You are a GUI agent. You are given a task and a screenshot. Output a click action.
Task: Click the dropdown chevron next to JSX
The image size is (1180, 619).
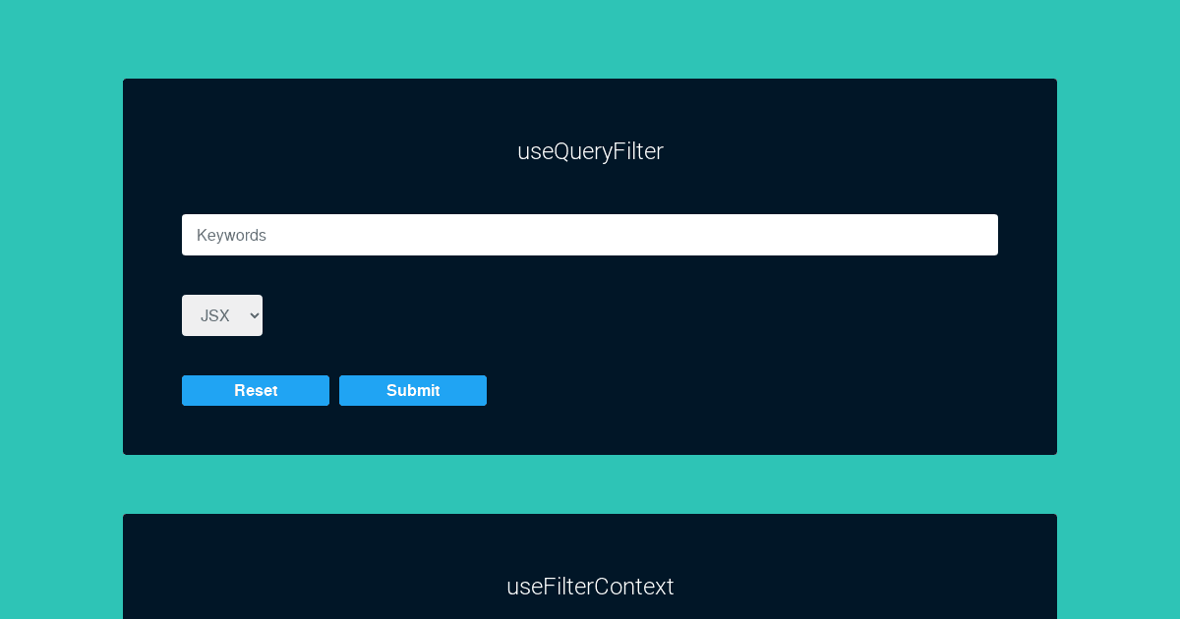253,315
